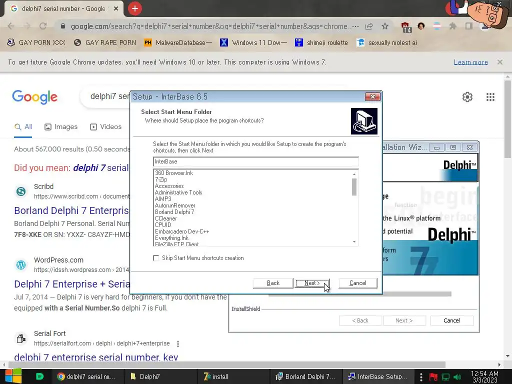512x384 pixels.
Task: Select the delphi7 serial number browser tab
Action: (x=63, y=9)
